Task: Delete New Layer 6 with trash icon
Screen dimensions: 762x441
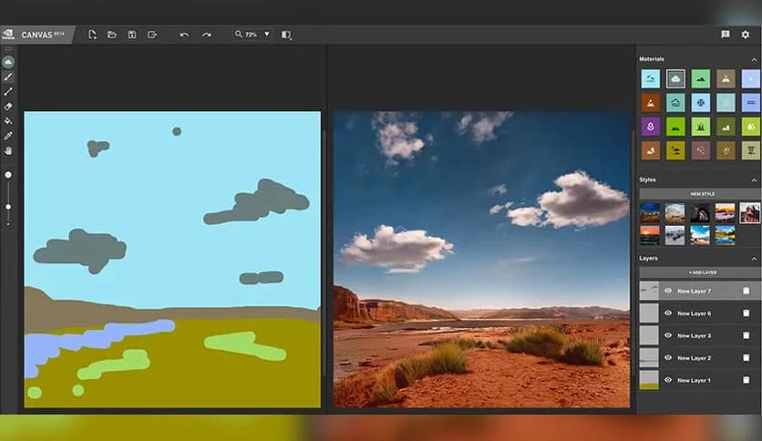Action: 746,313
